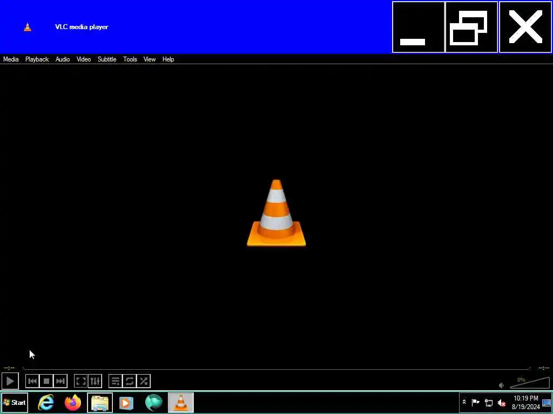This screenshot has width=553, height=414.
Task: Open Windows Media Player from taskbar
Action: pyautogui.click(x=126, y=402)
